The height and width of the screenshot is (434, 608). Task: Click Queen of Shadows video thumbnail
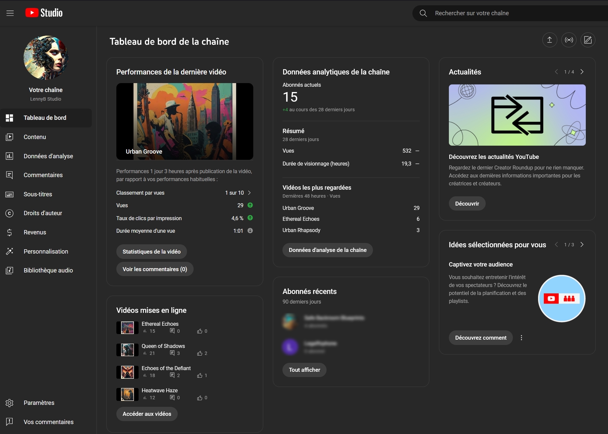tap(127, 350)
